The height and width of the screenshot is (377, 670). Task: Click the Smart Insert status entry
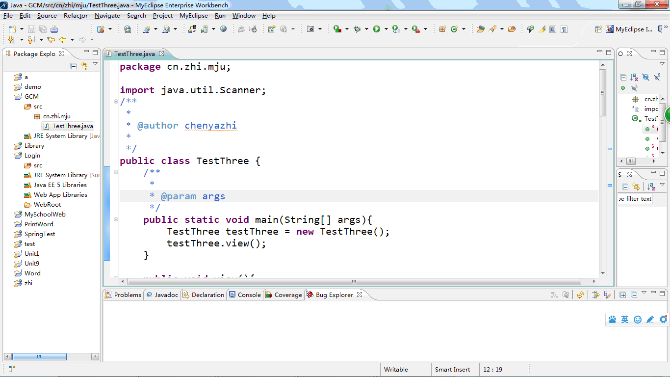452,370
